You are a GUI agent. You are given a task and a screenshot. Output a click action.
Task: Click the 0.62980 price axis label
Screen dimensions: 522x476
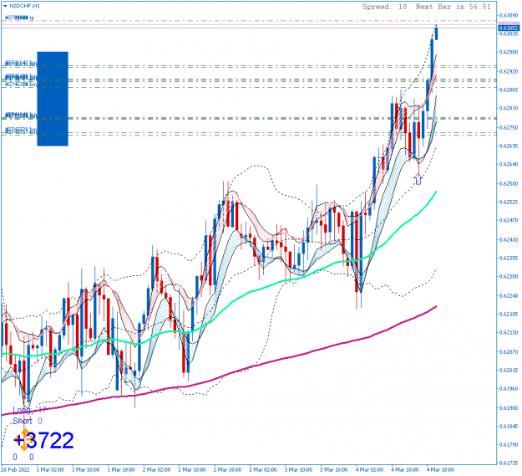point(509,52)
